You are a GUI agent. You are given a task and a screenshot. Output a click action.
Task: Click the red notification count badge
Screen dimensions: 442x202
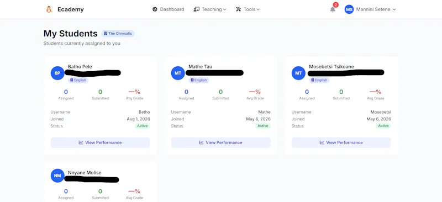pyautogui.click(x=335, y=5)
